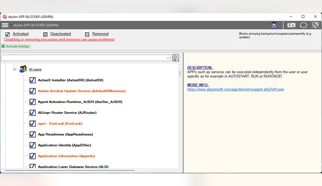The height and width of the screenshot is (186, 322).
Task: Close the abylon APP-BLOCKER window
Action: tap(315, 17)
